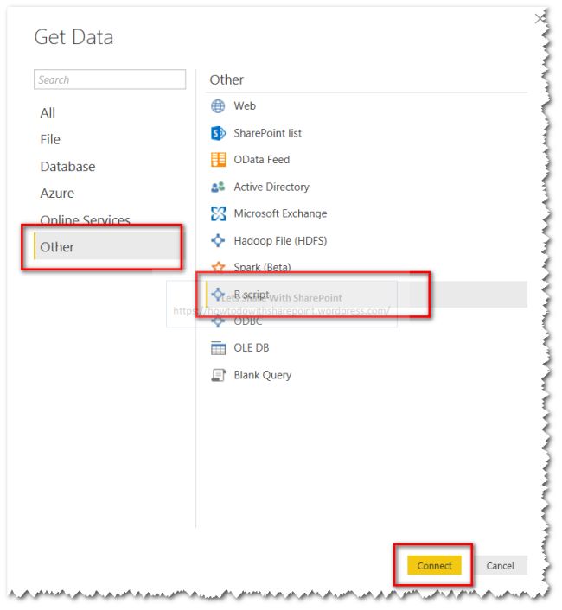Click the Hadoop File (HDFS) icon
562x610 pixels.
pos(218,240)
